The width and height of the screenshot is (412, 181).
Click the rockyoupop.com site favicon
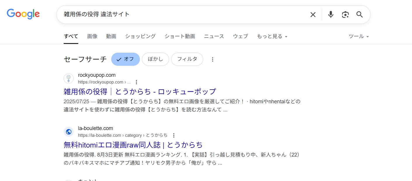[68, 78]
